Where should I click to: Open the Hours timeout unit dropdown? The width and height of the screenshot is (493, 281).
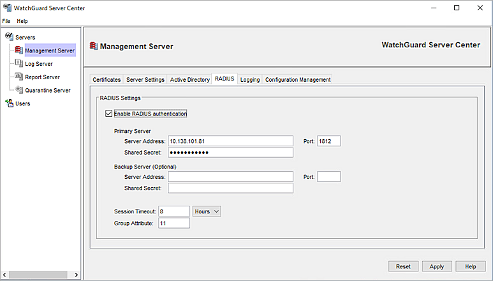[x=207, y=211]
